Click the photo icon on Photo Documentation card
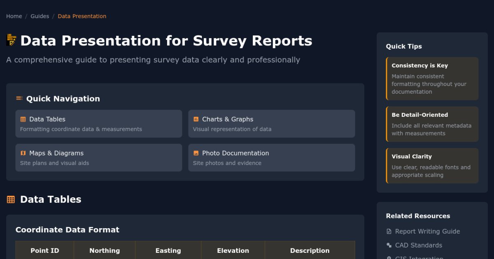Screen dimensions: 494x259 point(196,153)
